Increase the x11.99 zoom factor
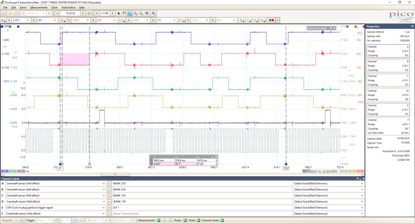 113,13
